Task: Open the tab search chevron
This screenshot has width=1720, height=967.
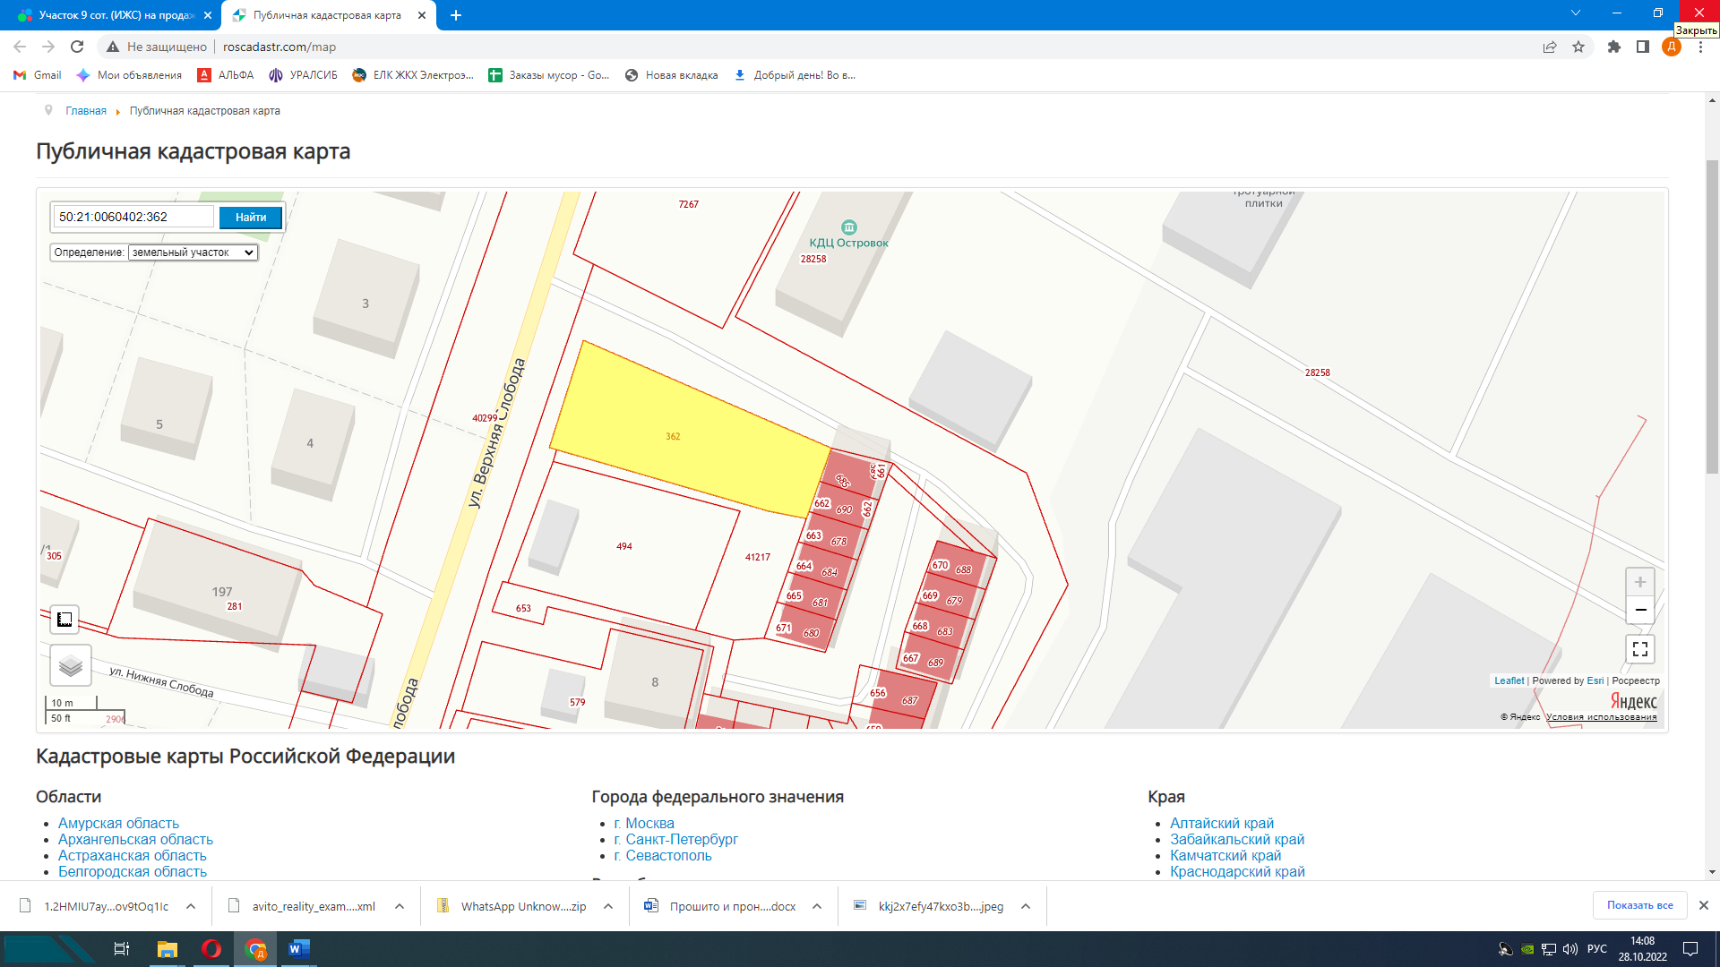Action: click(1575, 13)
